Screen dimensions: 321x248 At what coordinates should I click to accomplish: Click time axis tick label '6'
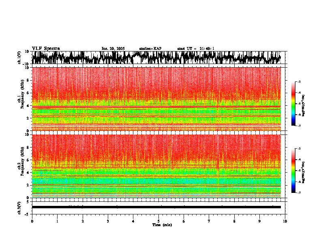tap(184, 221)
